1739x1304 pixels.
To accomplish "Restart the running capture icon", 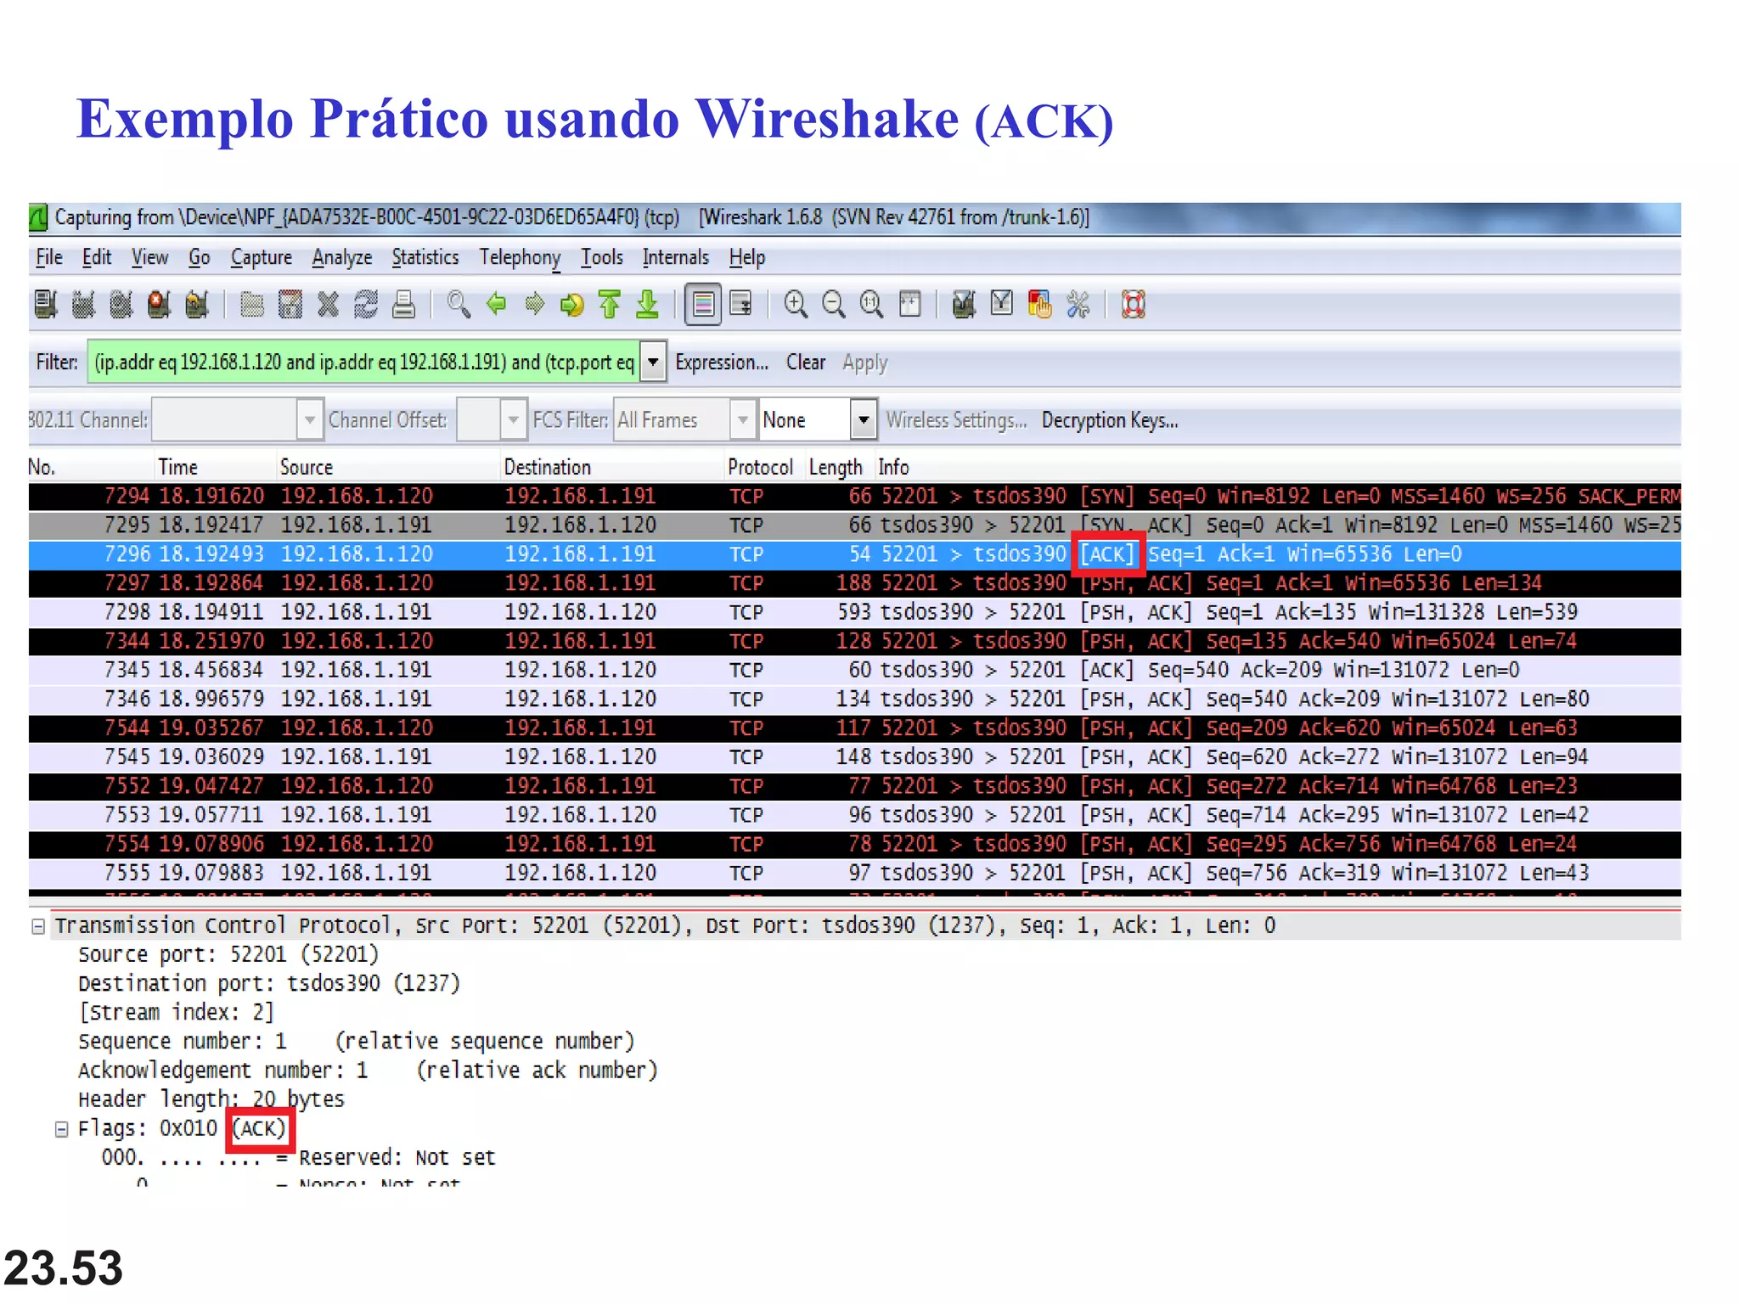I will coord(197,304).
